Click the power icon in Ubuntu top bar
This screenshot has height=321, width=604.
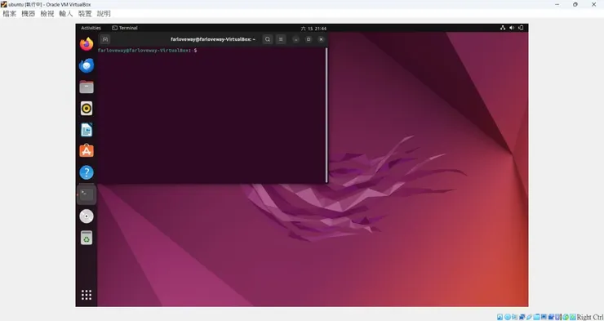(521, 28)
